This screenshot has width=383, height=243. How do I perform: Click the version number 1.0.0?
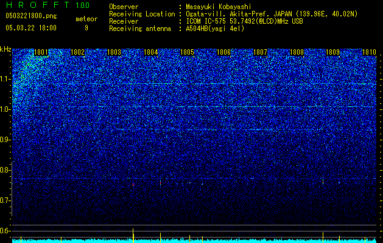click(x=83, y=5)
